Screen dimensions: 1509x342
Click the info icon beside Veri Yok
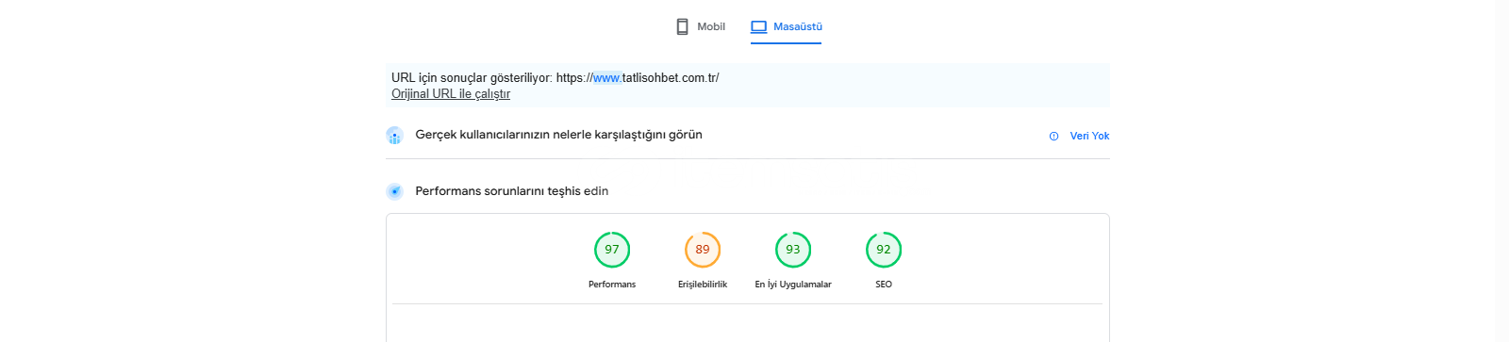(x=1053, y=136)
